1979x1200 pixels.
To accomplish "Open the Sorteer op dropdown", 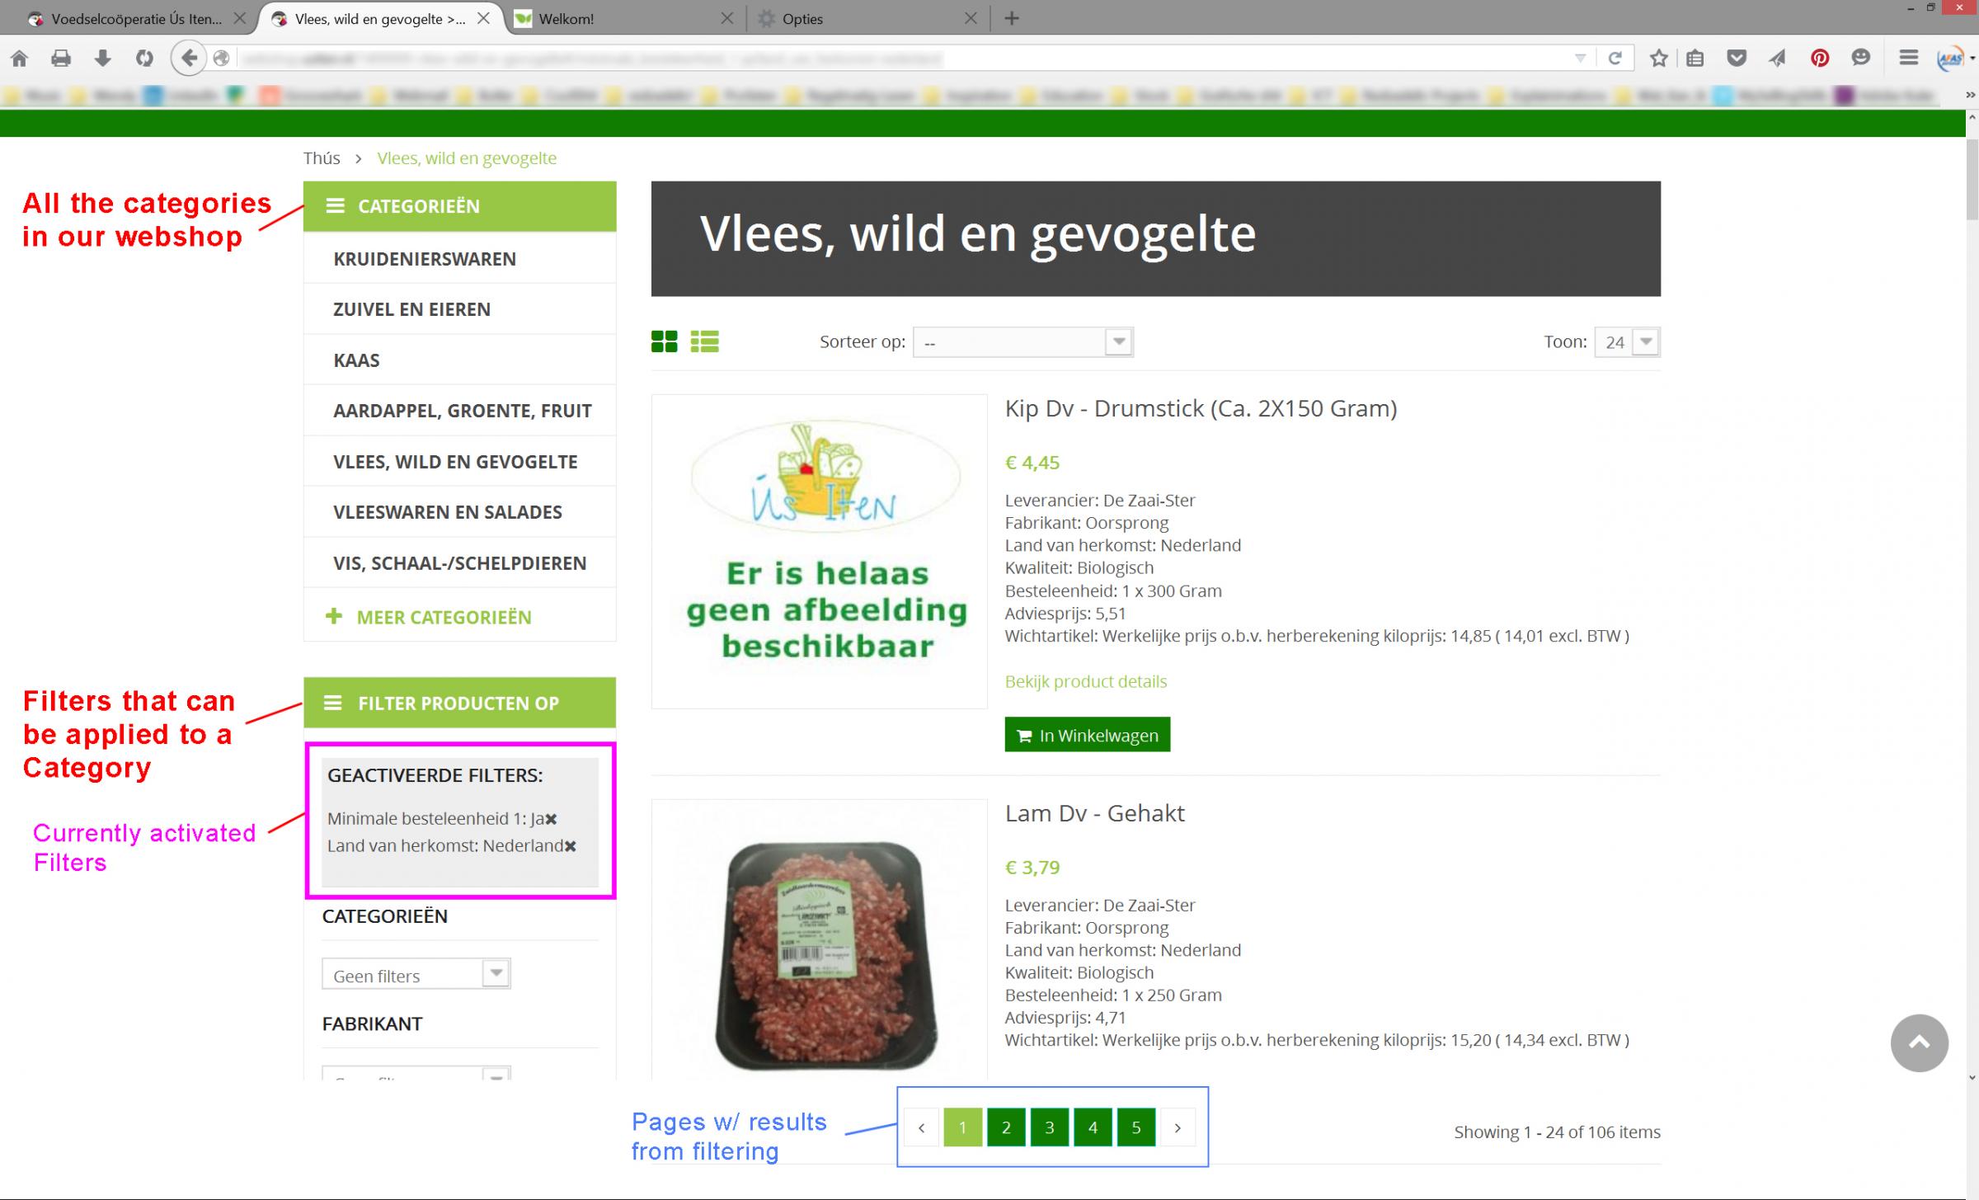I will point(1022,342).
